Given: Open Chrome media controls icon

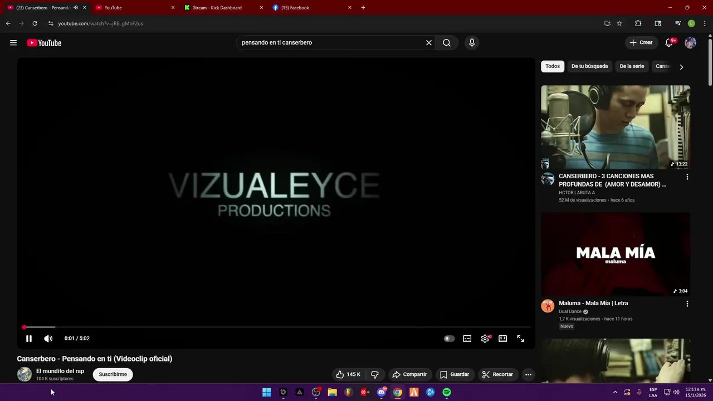Looking at the screenshot, I should [x=678, y=23].
